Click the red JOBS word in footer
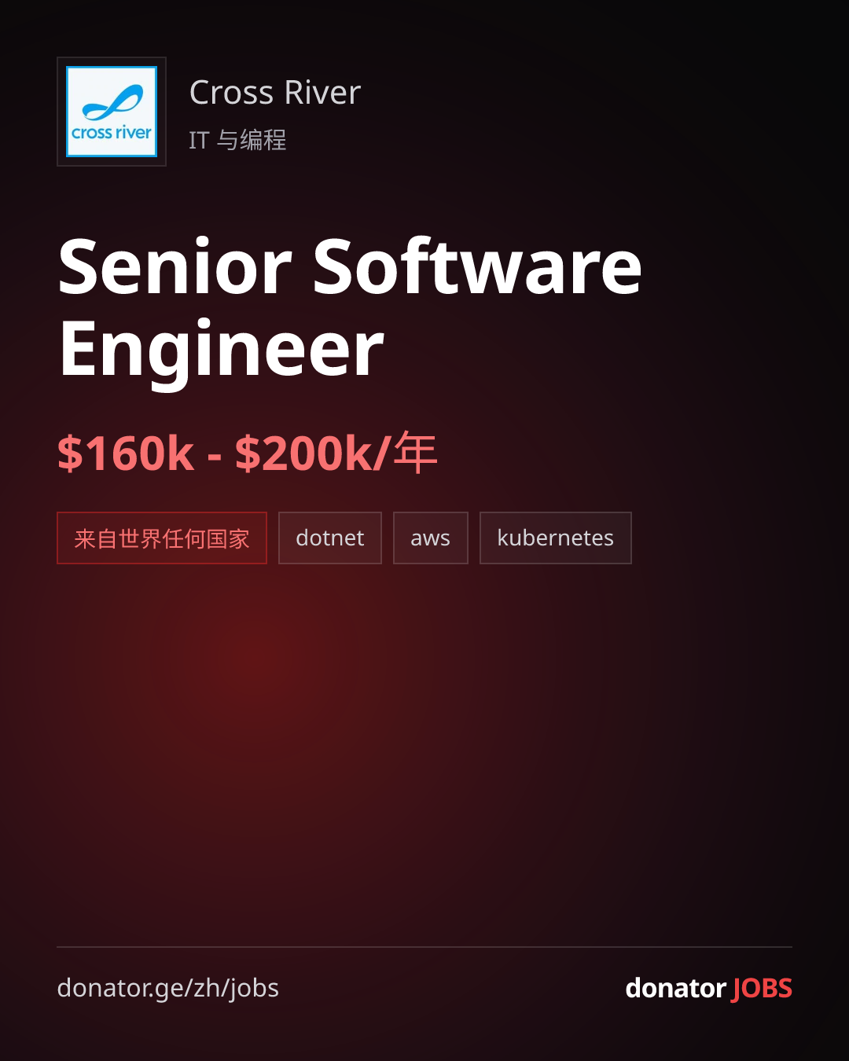 click(x=762, y=988)
